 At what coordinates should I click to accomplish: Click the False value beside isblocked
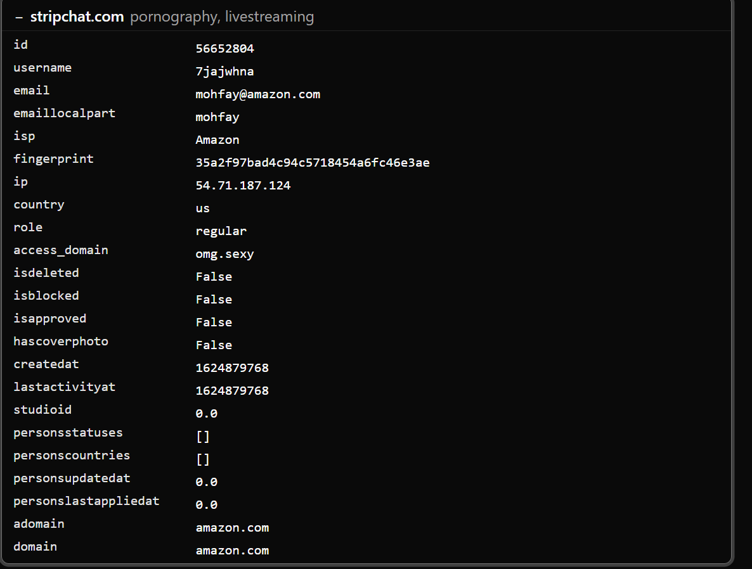point(214,300)
